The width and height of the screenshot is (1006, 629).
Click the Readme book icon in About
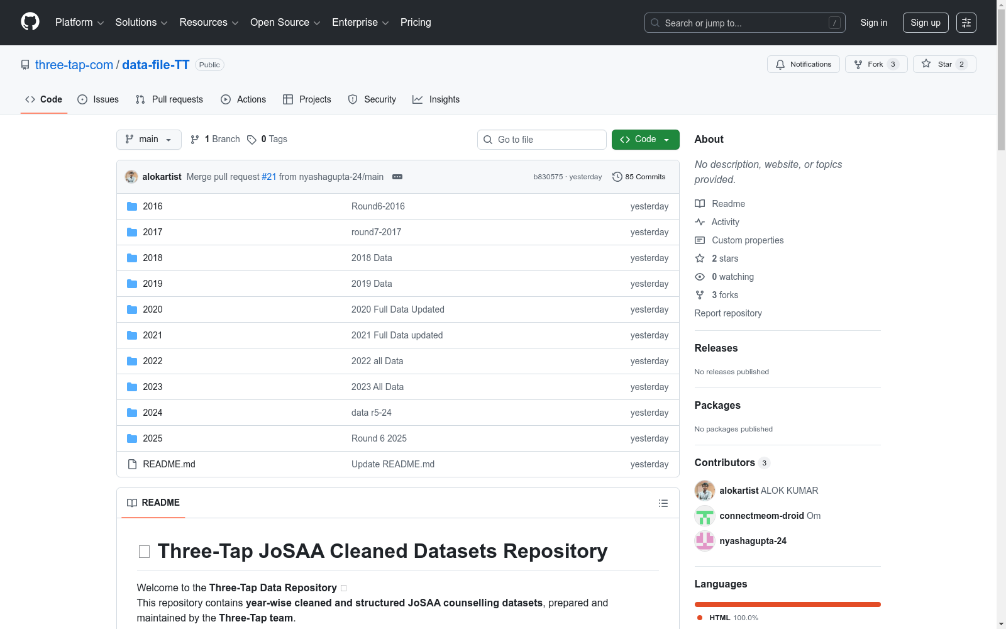700,204
